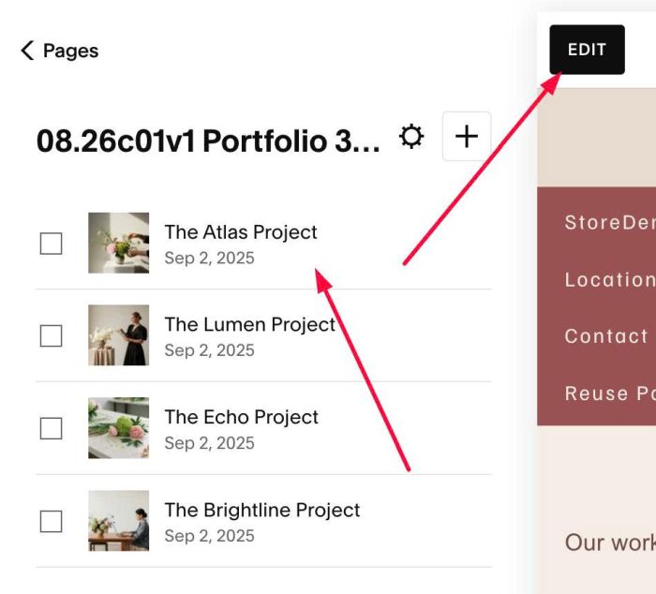This screenshot has width=656, height=594.
Task: Go back using the Pages chevron arrow
Action: pyautogui.click(x=27, y=51)
